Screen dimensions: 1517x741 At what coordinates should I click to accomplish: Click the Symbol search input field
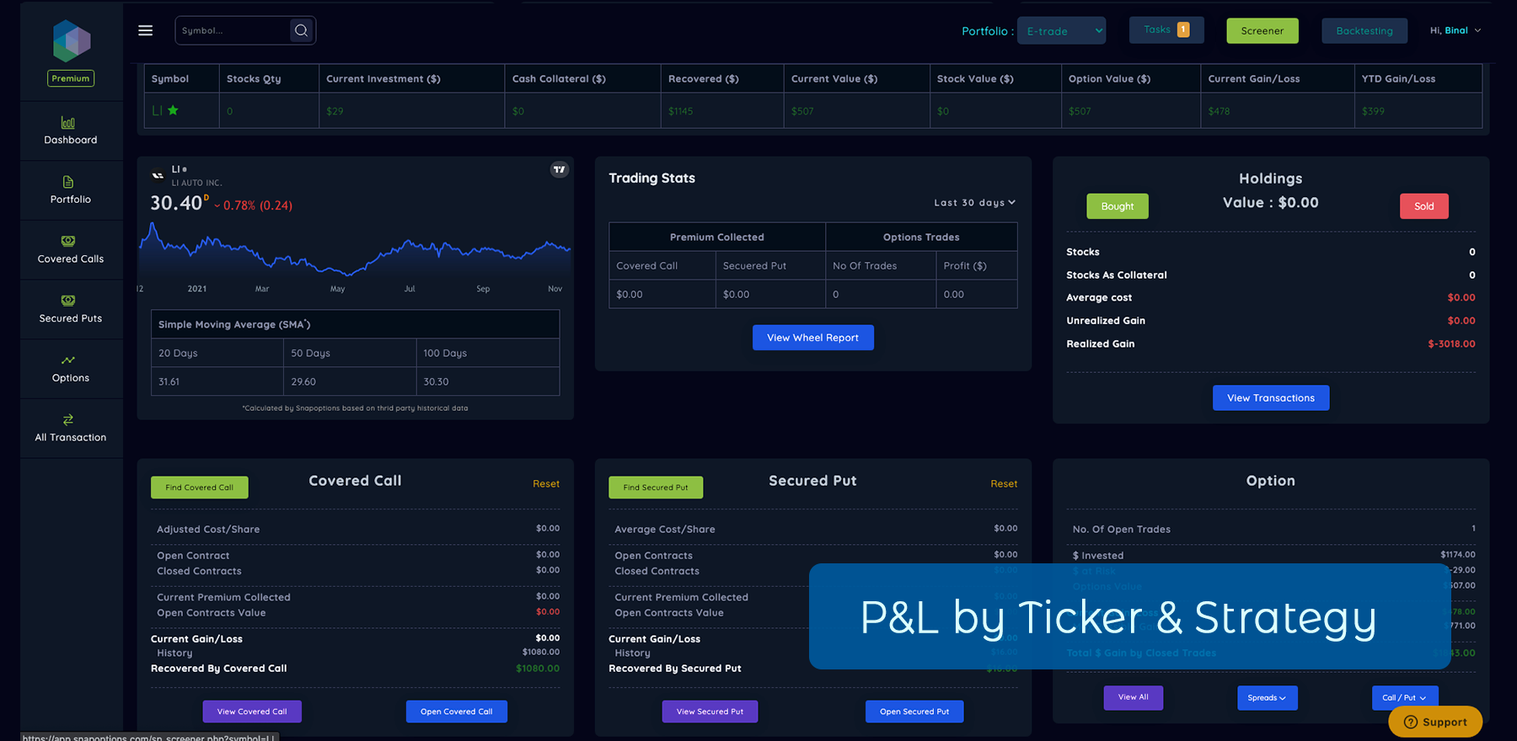232,30
